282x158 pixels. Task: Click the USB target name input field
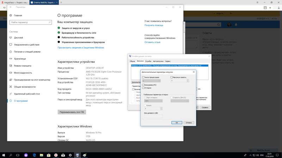click(x=153, y=116)
